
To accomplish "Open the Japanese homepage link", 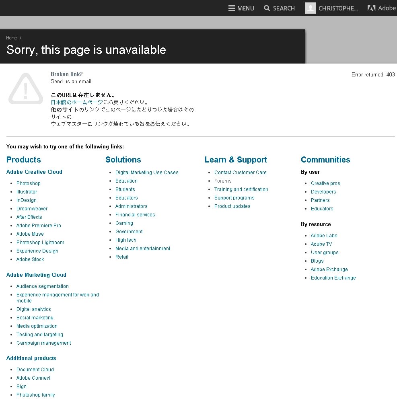I will pos(77,102).
